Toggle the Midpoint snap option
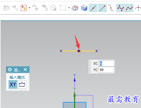The width and height of the screenshot is (141, 108). 93,8
